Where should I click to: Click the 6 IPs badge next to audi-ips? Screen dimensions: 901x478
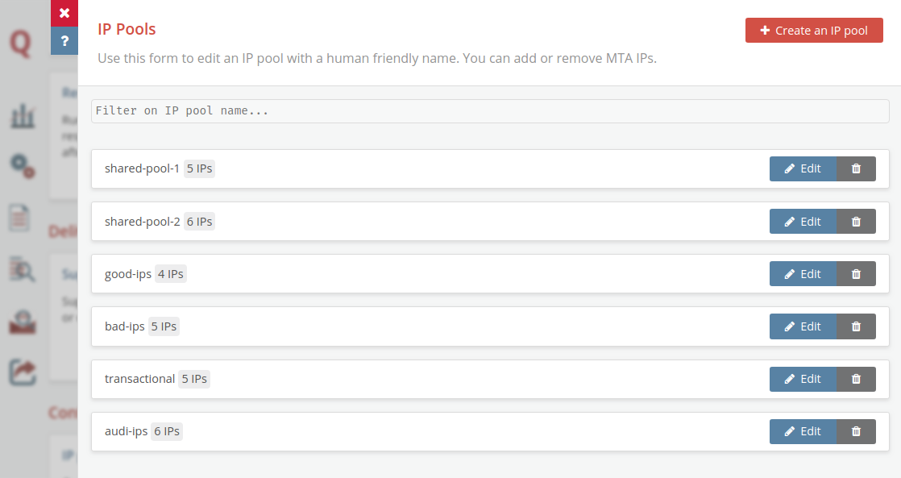pos(166,431)
